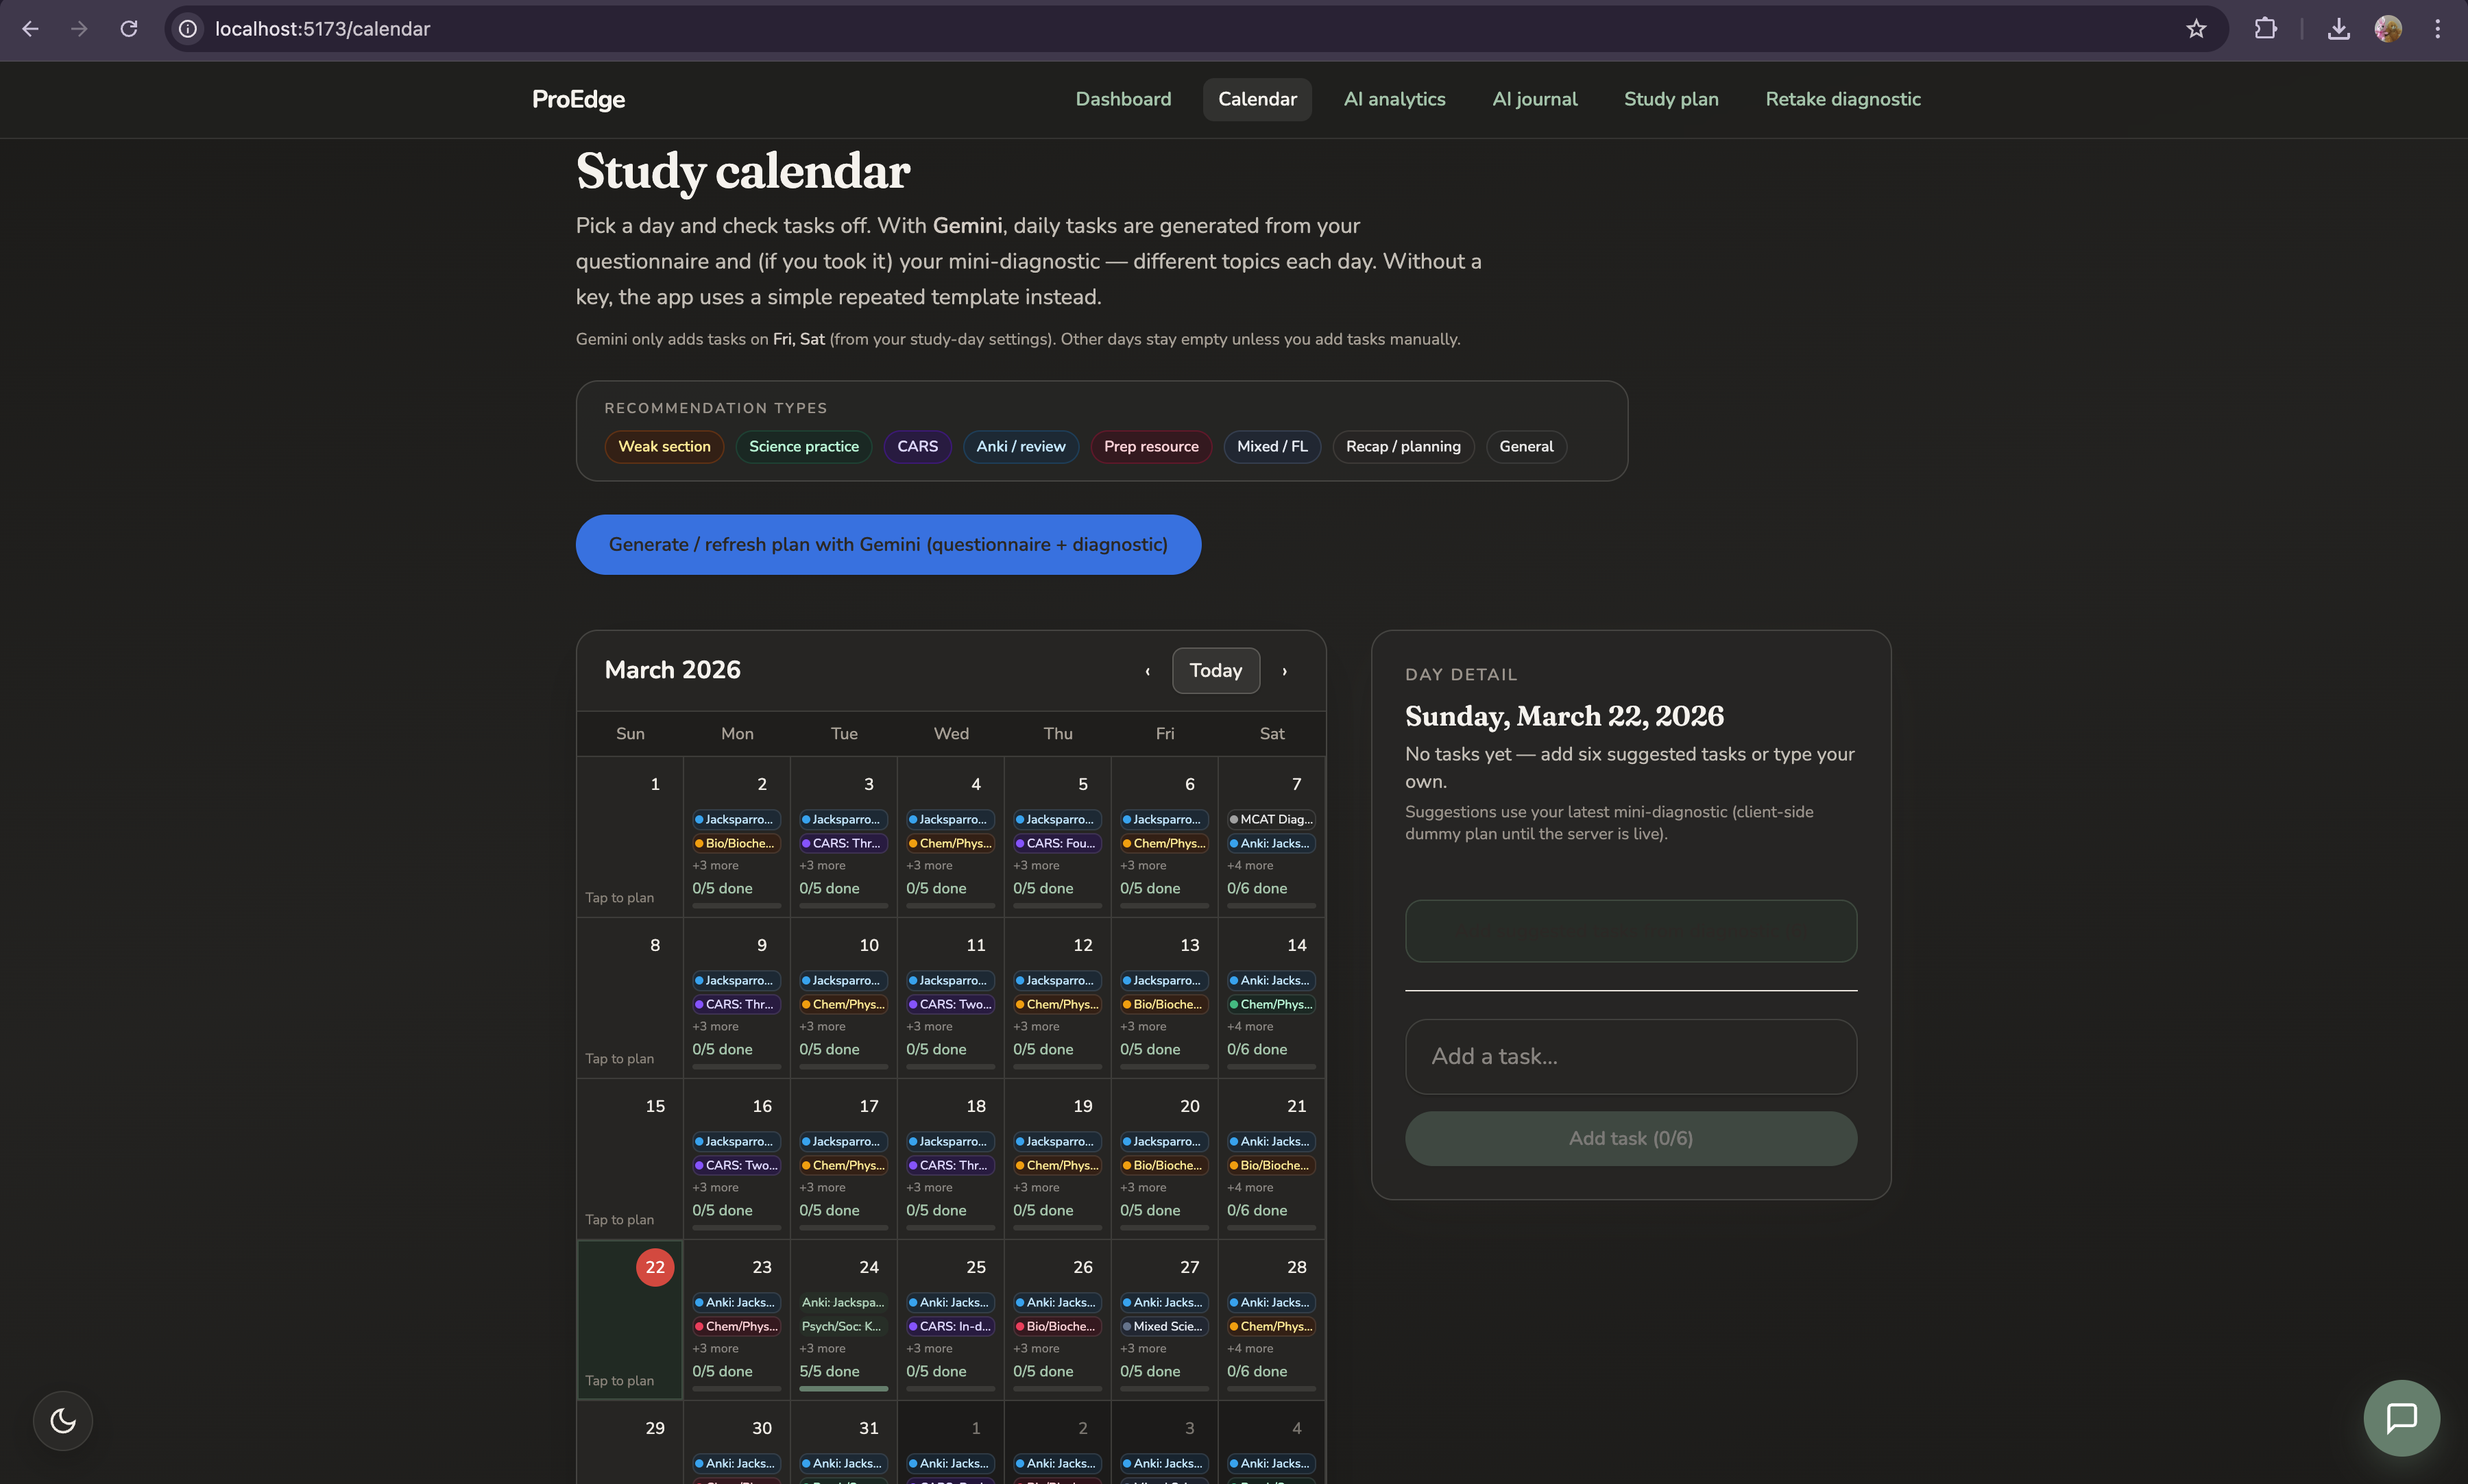Viewport: 2468px width, 1484px height.
Task: Toggle dark mode moon icon
Action: coord(63,1420)
